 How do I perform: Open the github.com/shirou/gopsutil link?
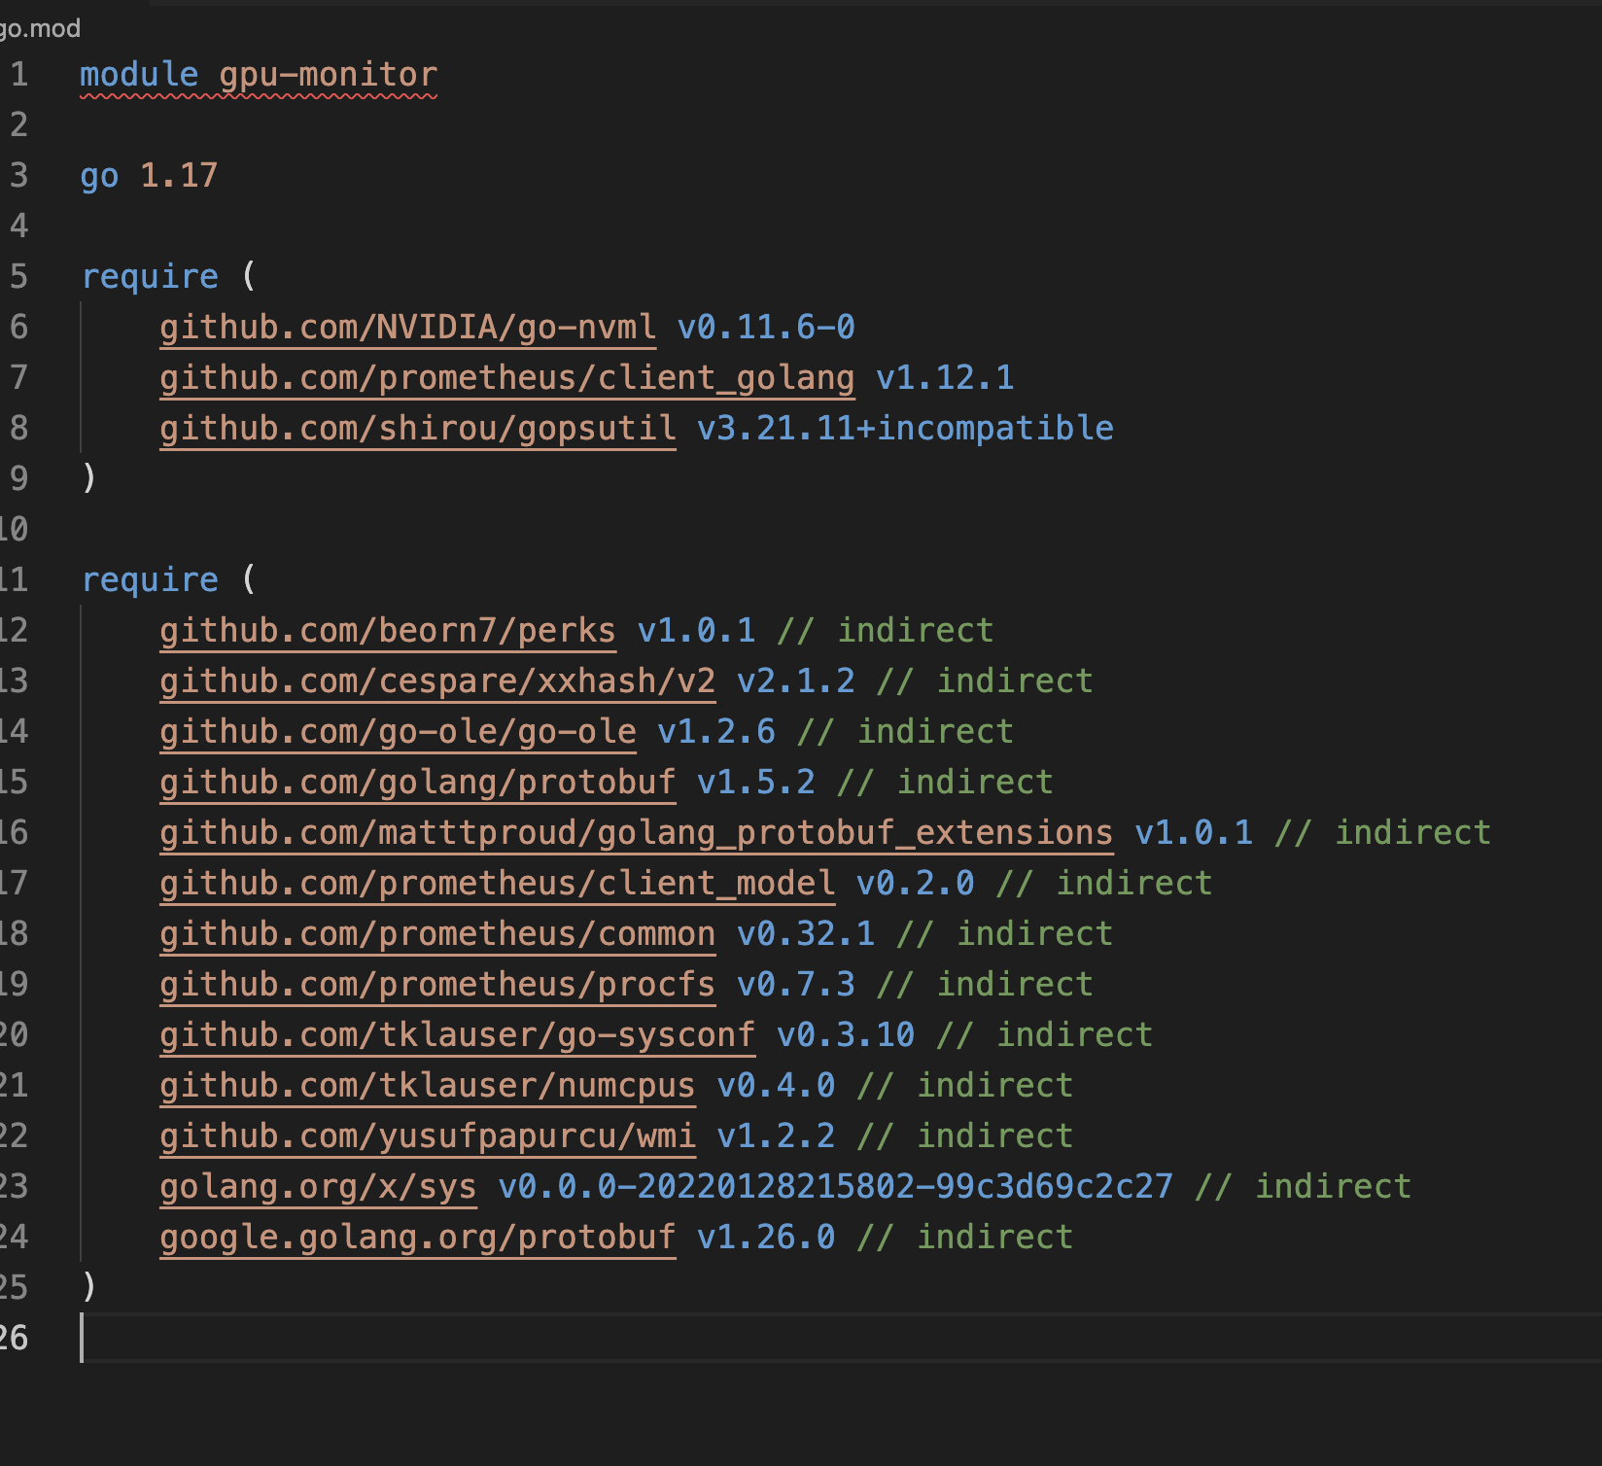click(x=418, y=429)
